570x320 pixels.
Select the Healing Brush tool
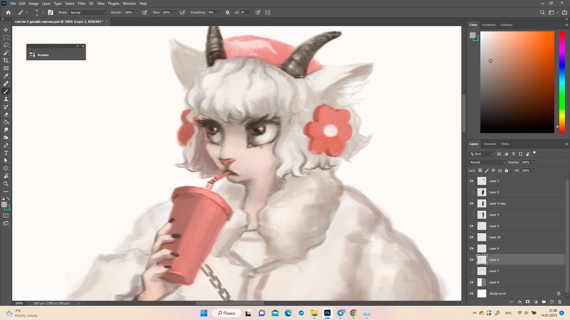(x=6, y=83)
